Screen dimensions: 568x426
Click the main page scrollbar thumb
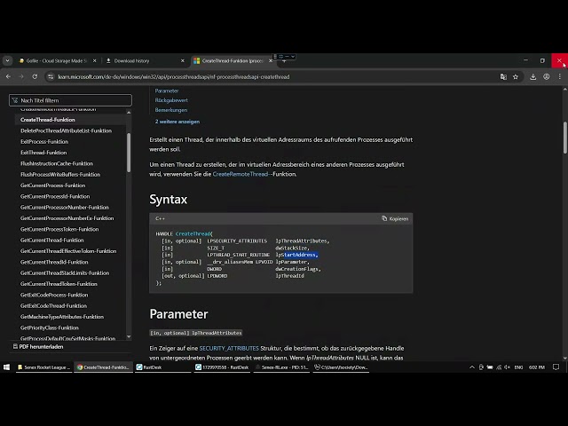[564, 138]
